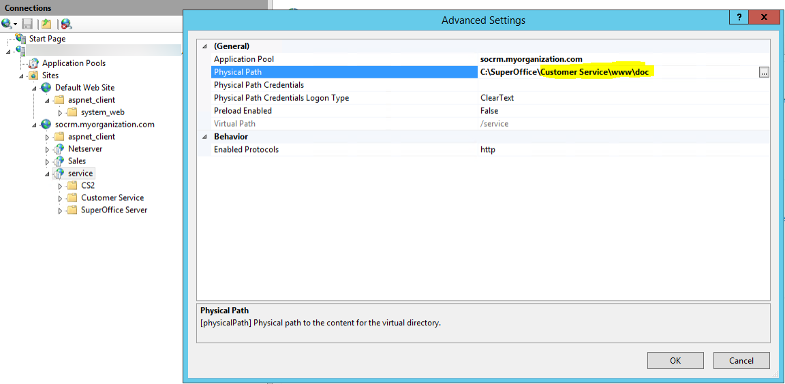Cancel the Advanced Settings dialog
The height and width of the screenshot is (384, 785).
click(741, 360)
